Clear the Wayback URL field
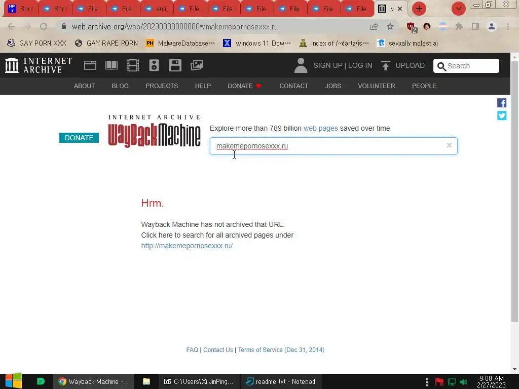Image resolution: width=519 pixels, height=389 pixels. pos(449,145)
